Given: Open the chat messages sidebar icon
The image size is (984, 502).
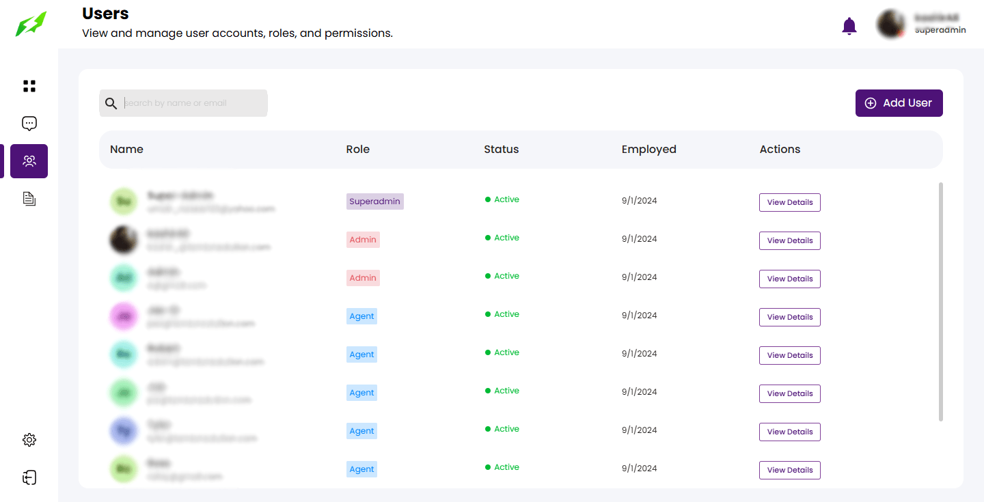Looking at the screenshot, I should tap(29, 124).
